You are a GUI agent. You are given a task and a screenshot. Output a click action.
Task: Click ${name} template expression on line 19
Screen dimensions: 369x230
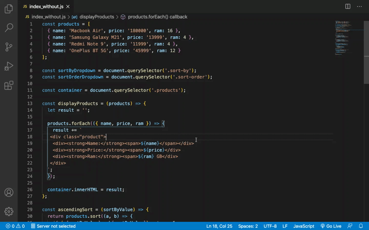click(150, 143)
